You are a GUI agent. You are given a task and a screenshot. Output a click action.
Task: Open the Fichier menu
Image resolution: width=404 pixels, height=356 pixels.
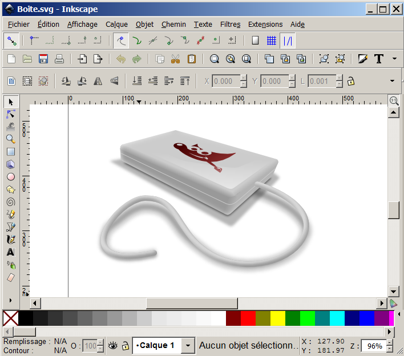[19, 24]
